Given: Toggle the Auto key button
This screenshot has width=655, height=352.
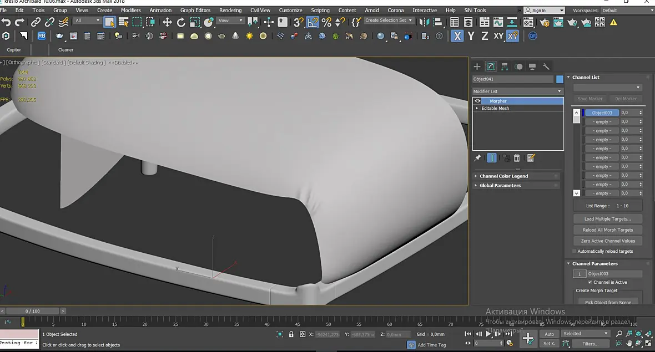Looking at the screenshot, I should [x=549, y=334].
